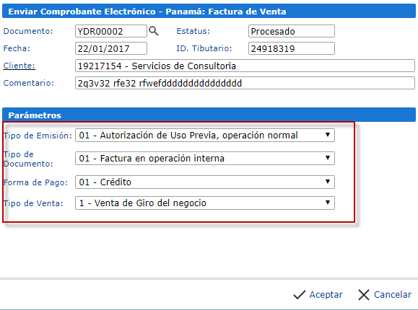Click the Cancelar button text
Image resolution: width=418 pixels, height=310 pixels.
393,295
